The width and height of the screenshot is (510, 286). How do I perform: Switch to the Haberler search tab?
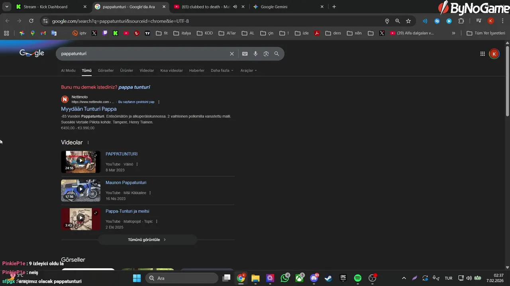197,70
